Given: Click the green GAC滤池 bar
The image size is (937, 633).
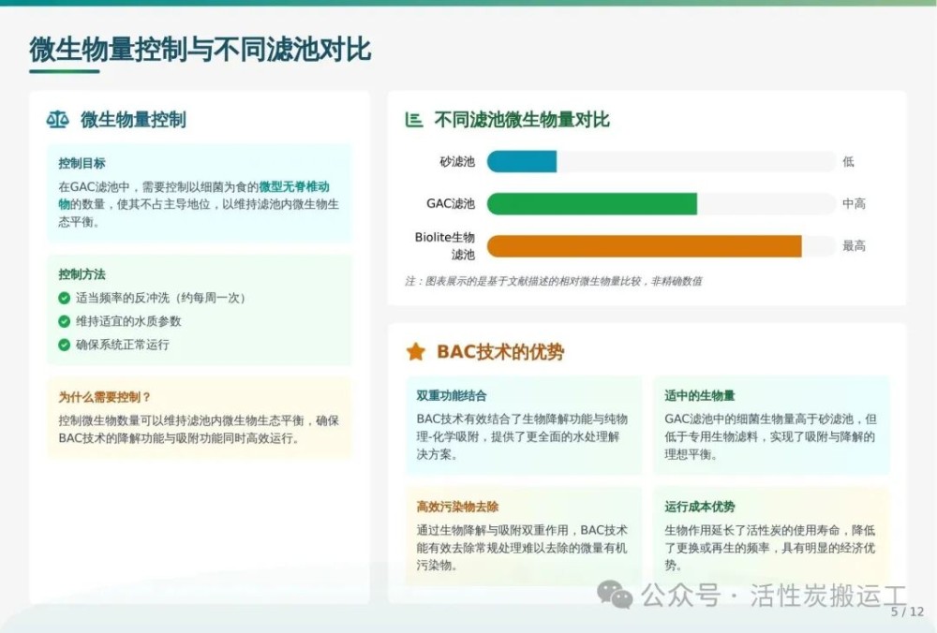Looking at the screenshot, I should tap(591, 204).
